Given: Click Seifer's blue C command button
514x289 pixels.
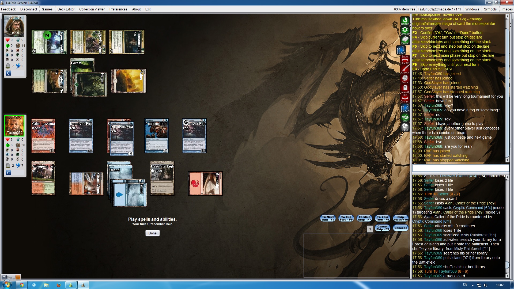Looking at the screenshot, I should (x=9, y=73).
